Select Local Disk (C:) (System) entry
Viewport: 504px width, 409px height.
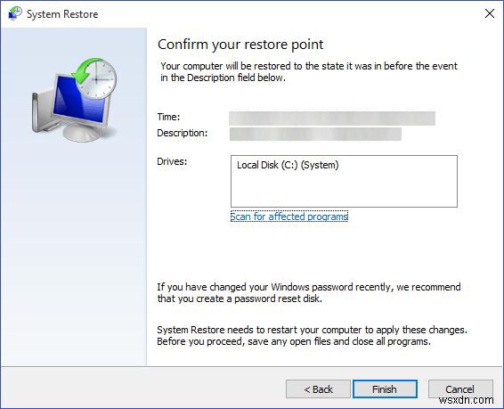pos(288,165)
